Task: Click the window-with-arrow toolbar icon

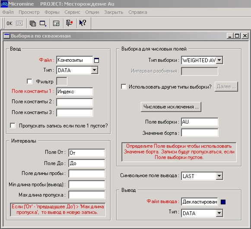Action: (43, 23)
